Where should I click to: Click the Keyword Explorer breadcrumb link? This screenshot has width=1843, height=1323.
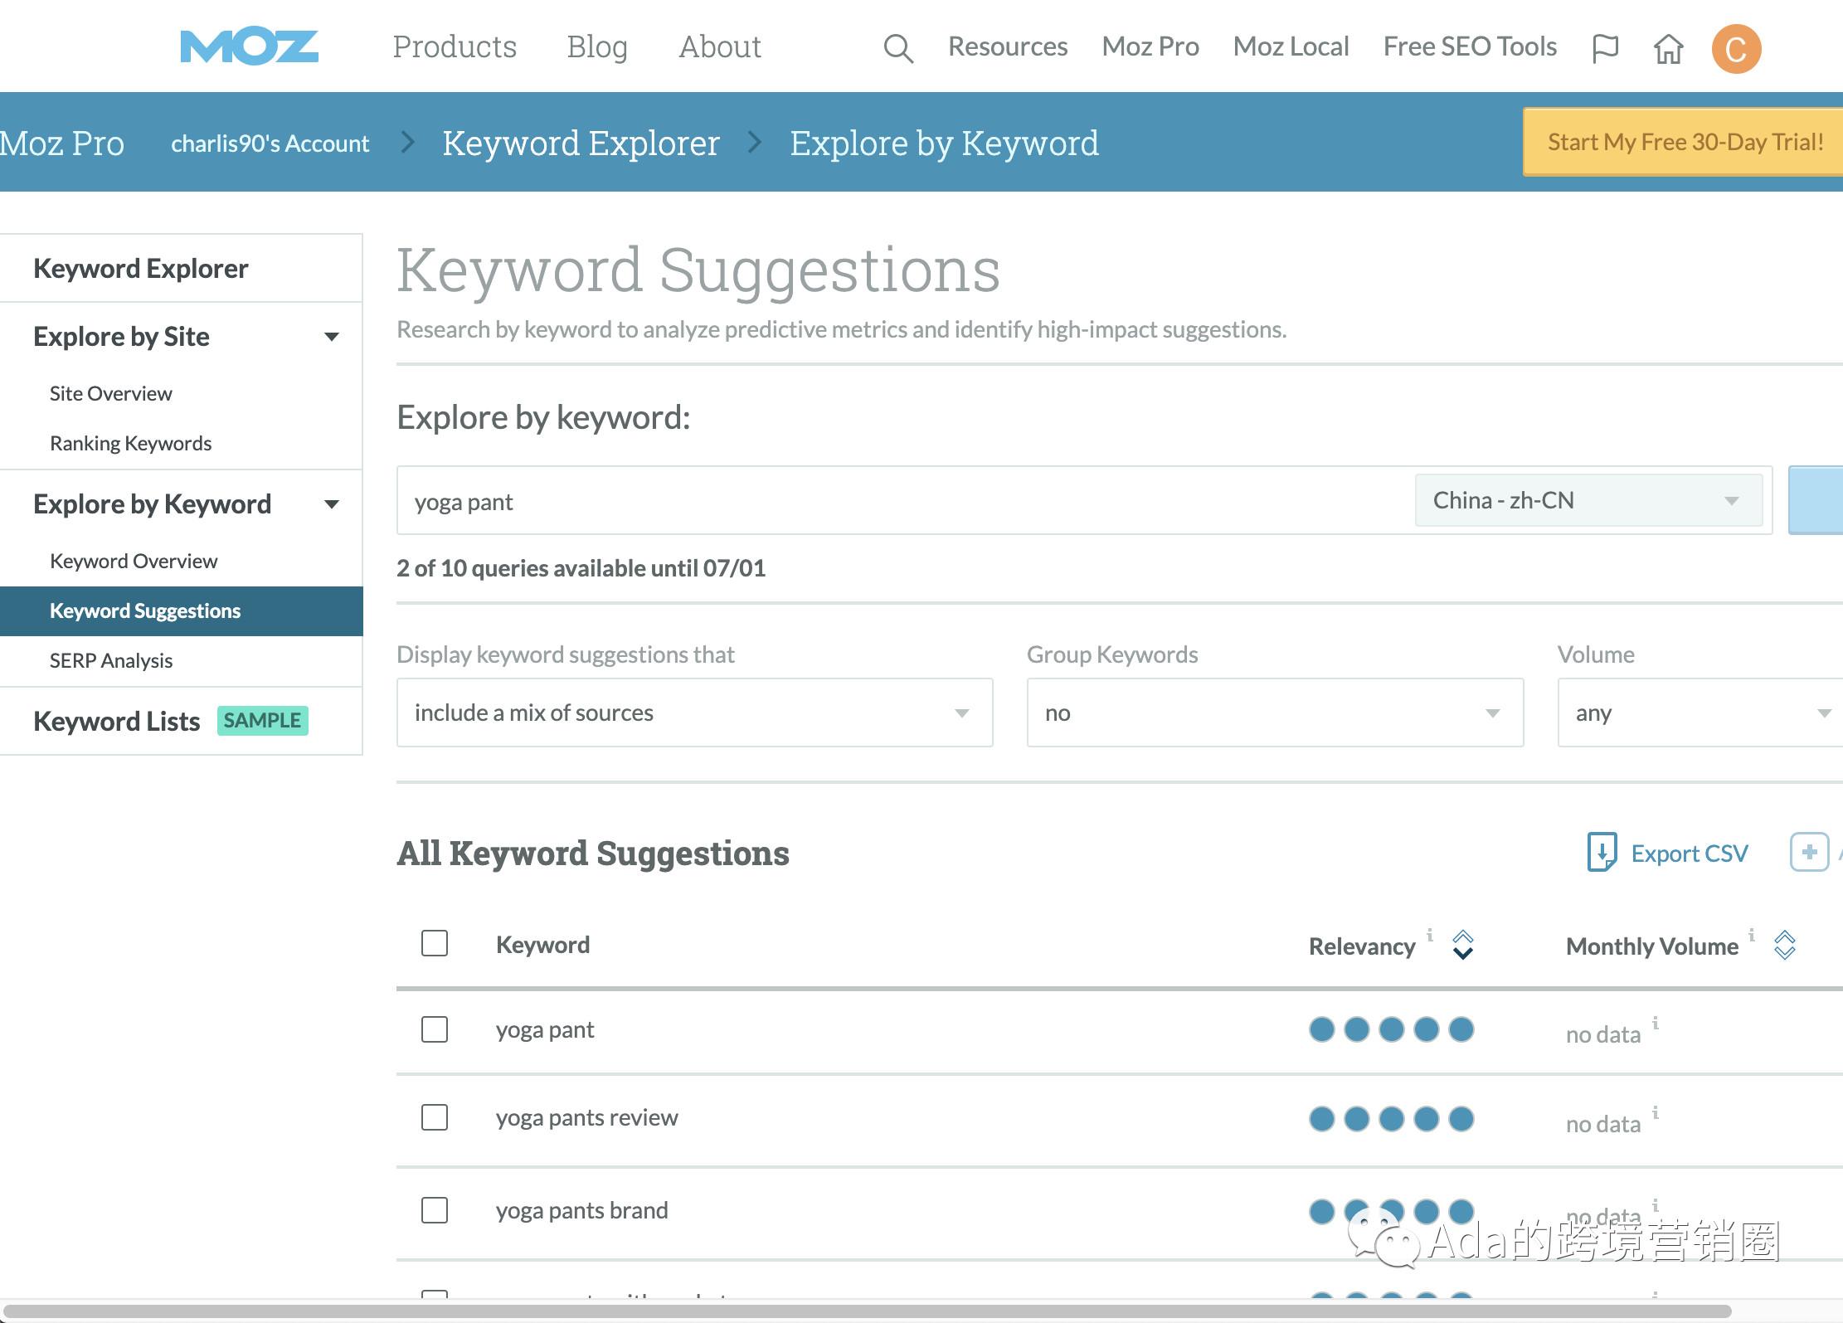[580, 143]
